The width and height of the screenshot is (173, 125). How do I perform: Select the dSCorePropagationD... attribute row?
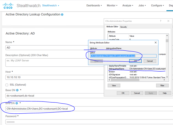coord(137,77)
